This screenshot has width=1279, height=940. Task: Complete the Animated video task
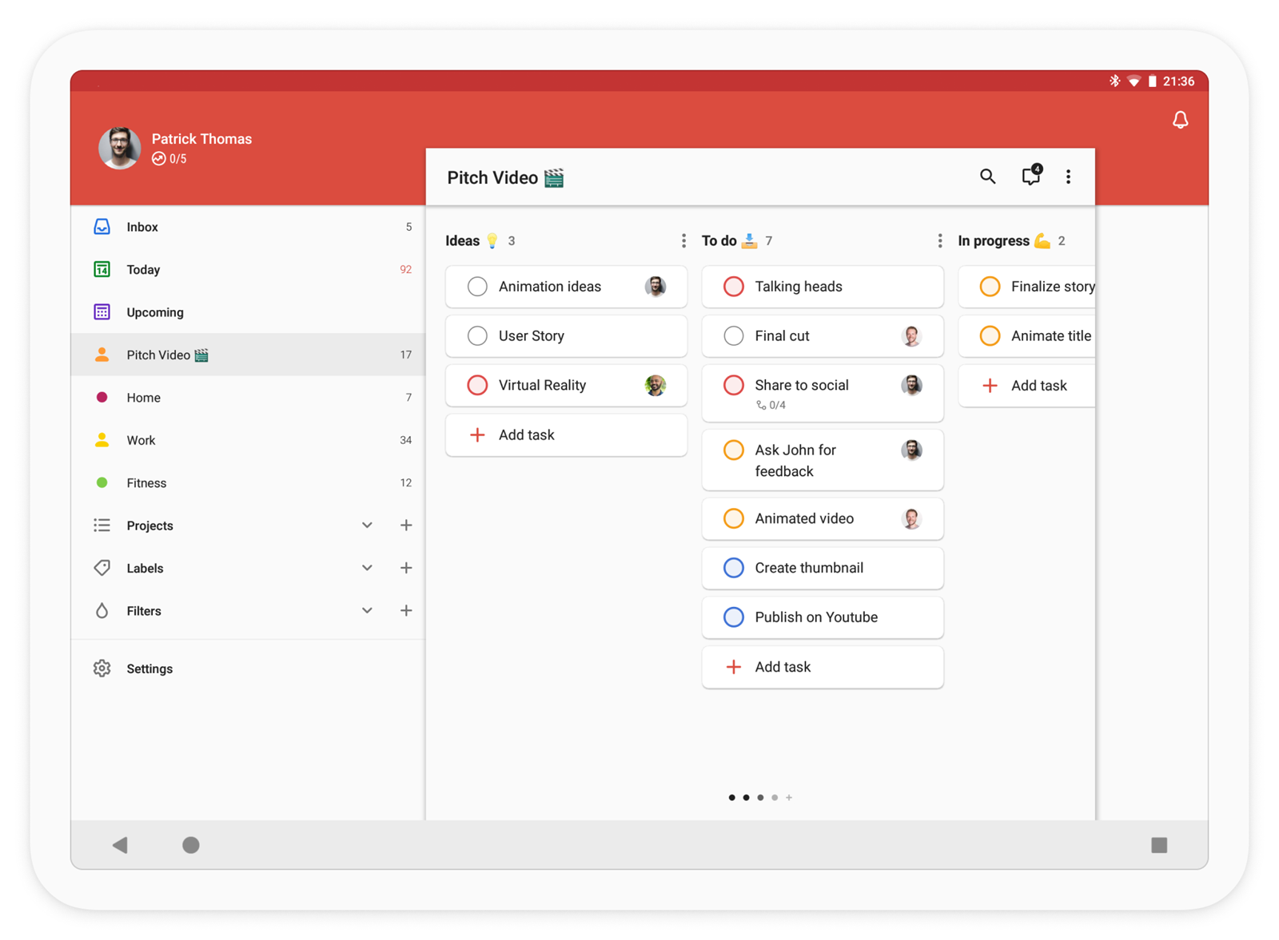coord(733,518)
